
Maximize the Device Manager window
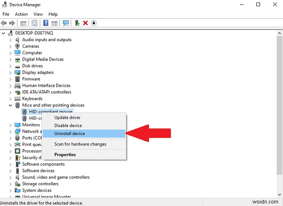[258, 4]
